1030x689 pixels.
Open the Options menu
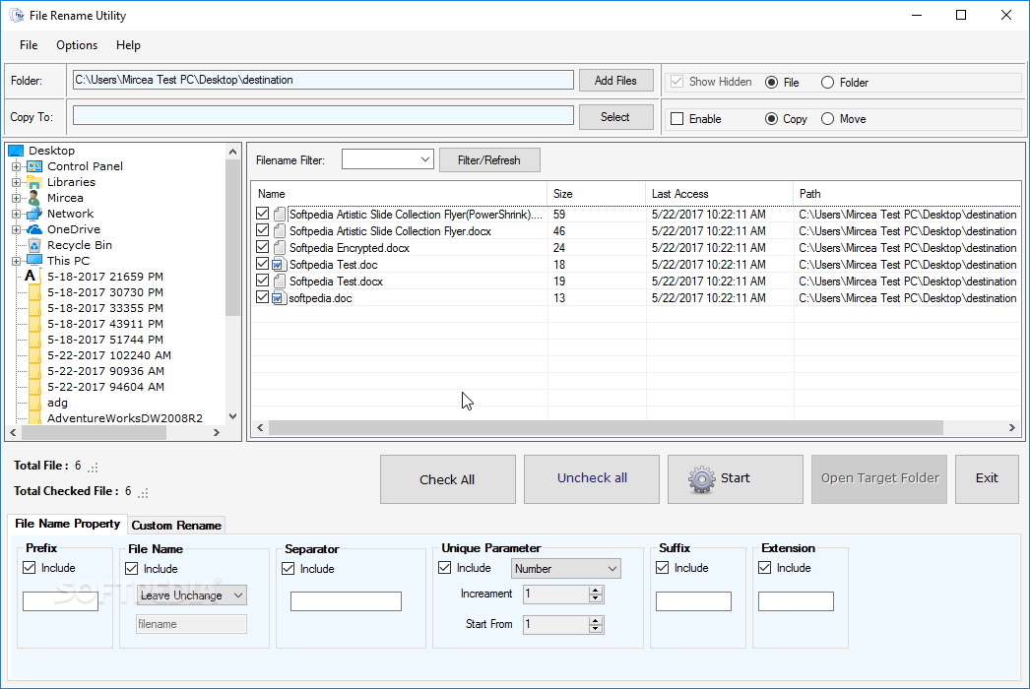point(77,44)
